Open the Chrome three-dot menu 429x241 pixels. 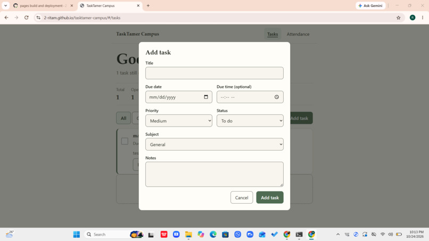423,18
